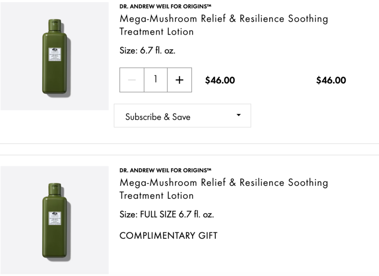Viewport: 379px width, 276px height.
Task: Click the COMPLIMENTARY GIFT label
Action: (x=168, y=236)
